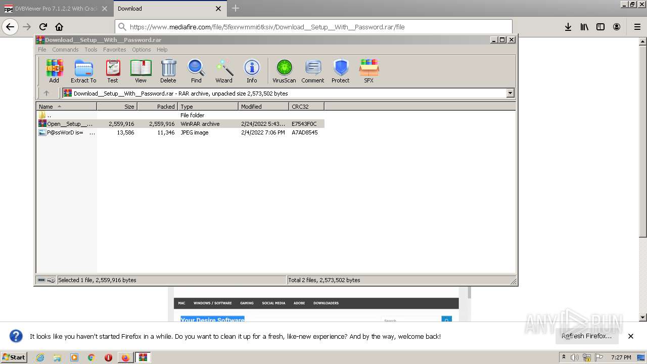Click the Firefox back button
Screen dimensions: 647x364
pyautogui.click(x=10, y=27)
